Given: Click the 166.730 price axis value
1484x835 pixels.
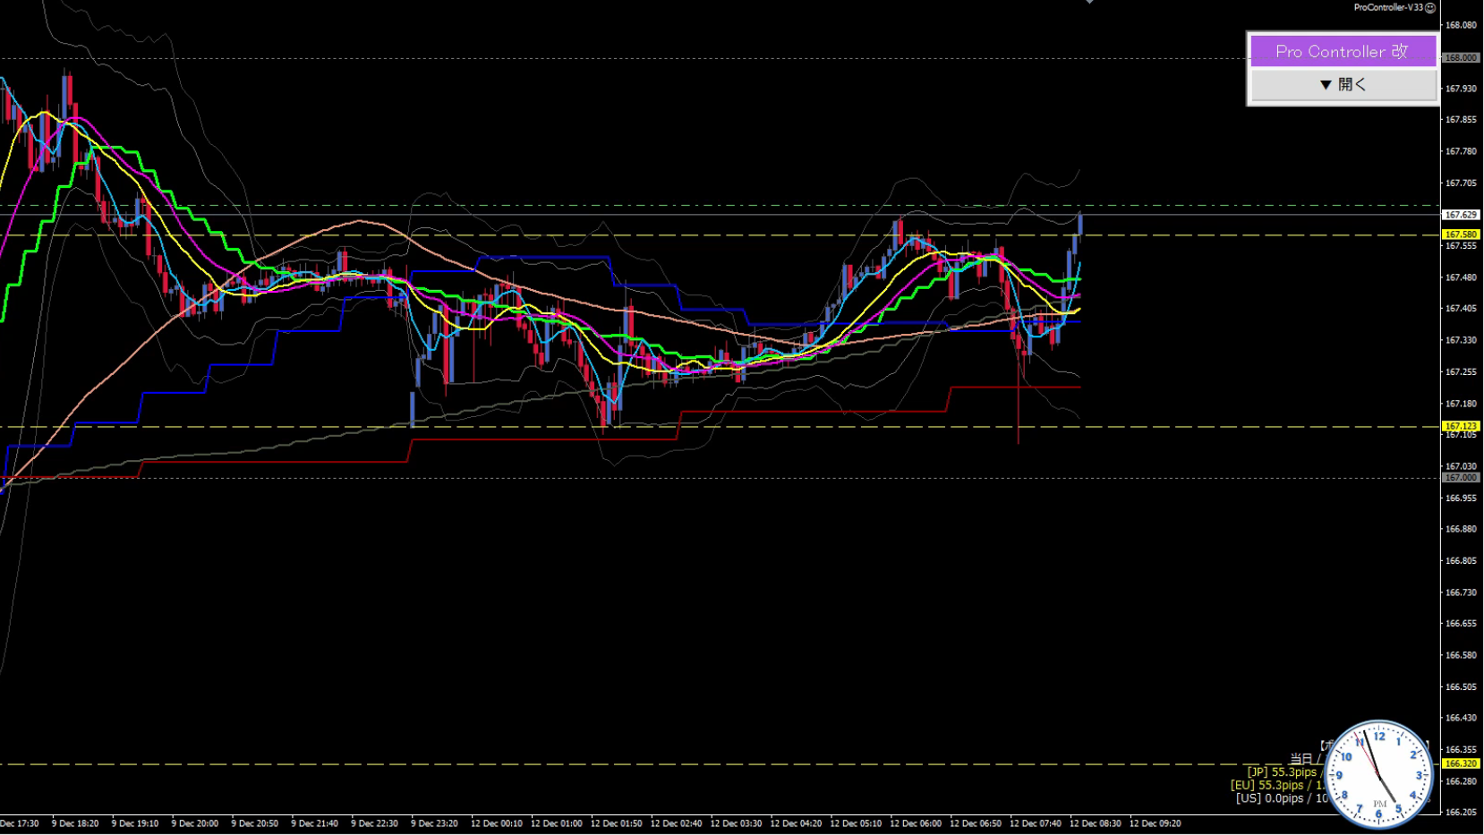Looking at the screenshot, I should [x=1461, y=592].
